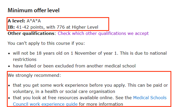Click the bullet about free resources online
This screenshot has width=178, height=107.
coord(90,101)
